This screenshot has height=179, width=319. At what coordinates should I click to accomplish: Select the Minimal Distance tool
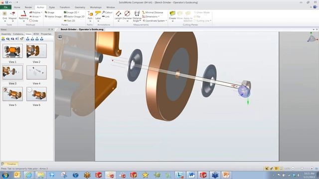pyautogui.click(x=153, y=12)
